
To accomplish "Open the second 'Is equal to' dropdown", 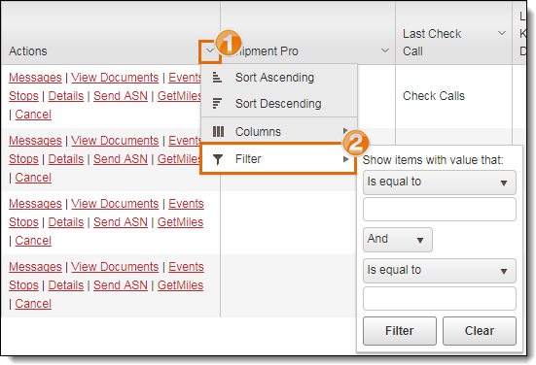I will [x=440, y=271].
